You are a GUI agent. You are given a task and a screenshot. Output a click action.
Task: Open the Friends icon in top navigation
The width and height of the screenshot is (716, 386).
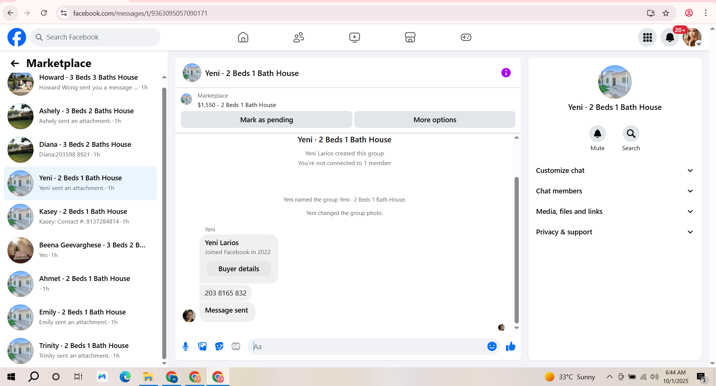pyautogui.click(x=299, y=37)
